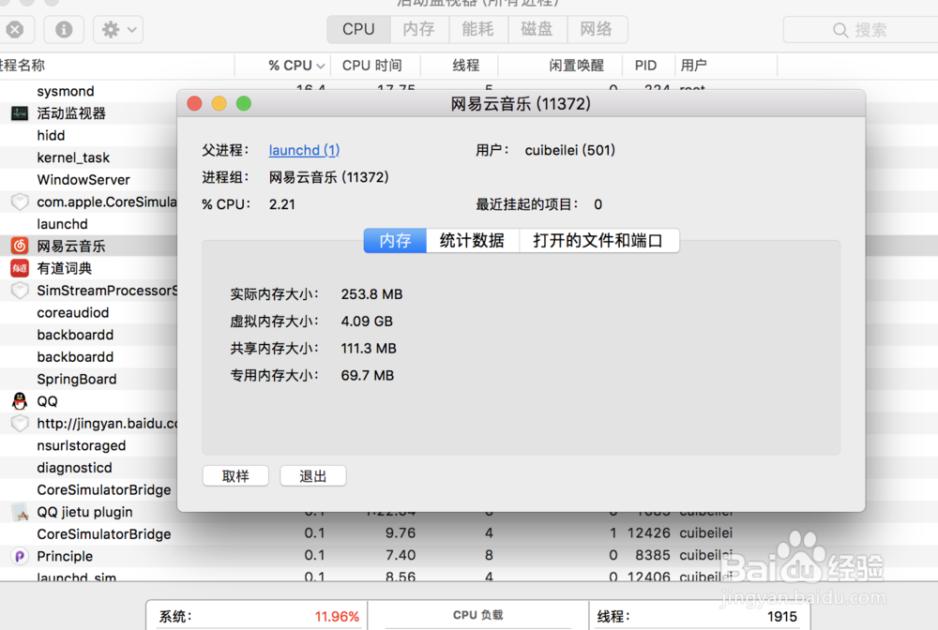Minimize the dialog with yellow button
Viewport: 938px width, 630px height.
pos(219,103)
